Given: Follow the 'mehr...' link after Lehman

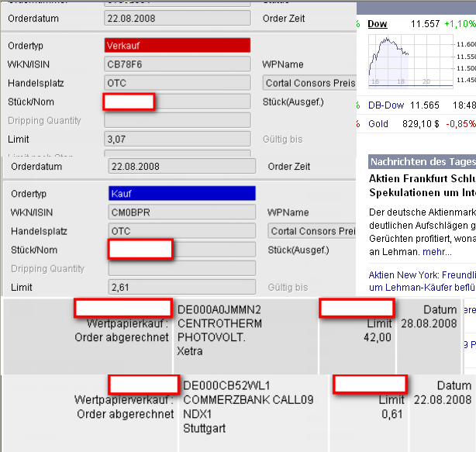Looking at the screenshot, I should (x=437, y=252).
